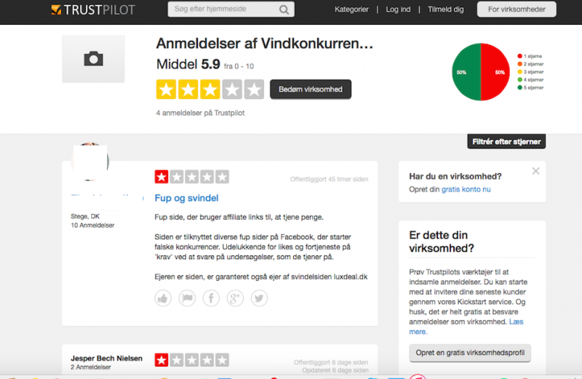Open Jesper Bech Nielsen's profile

coord(106,358)
